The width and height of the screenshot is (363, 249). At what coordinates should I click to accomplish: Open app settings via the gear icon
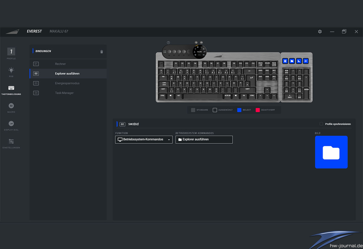[x=320, y=32]
